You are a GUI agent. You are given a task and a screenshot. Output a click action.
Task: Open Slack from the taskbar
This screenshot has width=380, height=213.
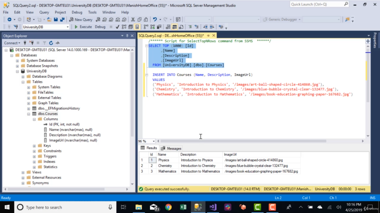point(228,207)
